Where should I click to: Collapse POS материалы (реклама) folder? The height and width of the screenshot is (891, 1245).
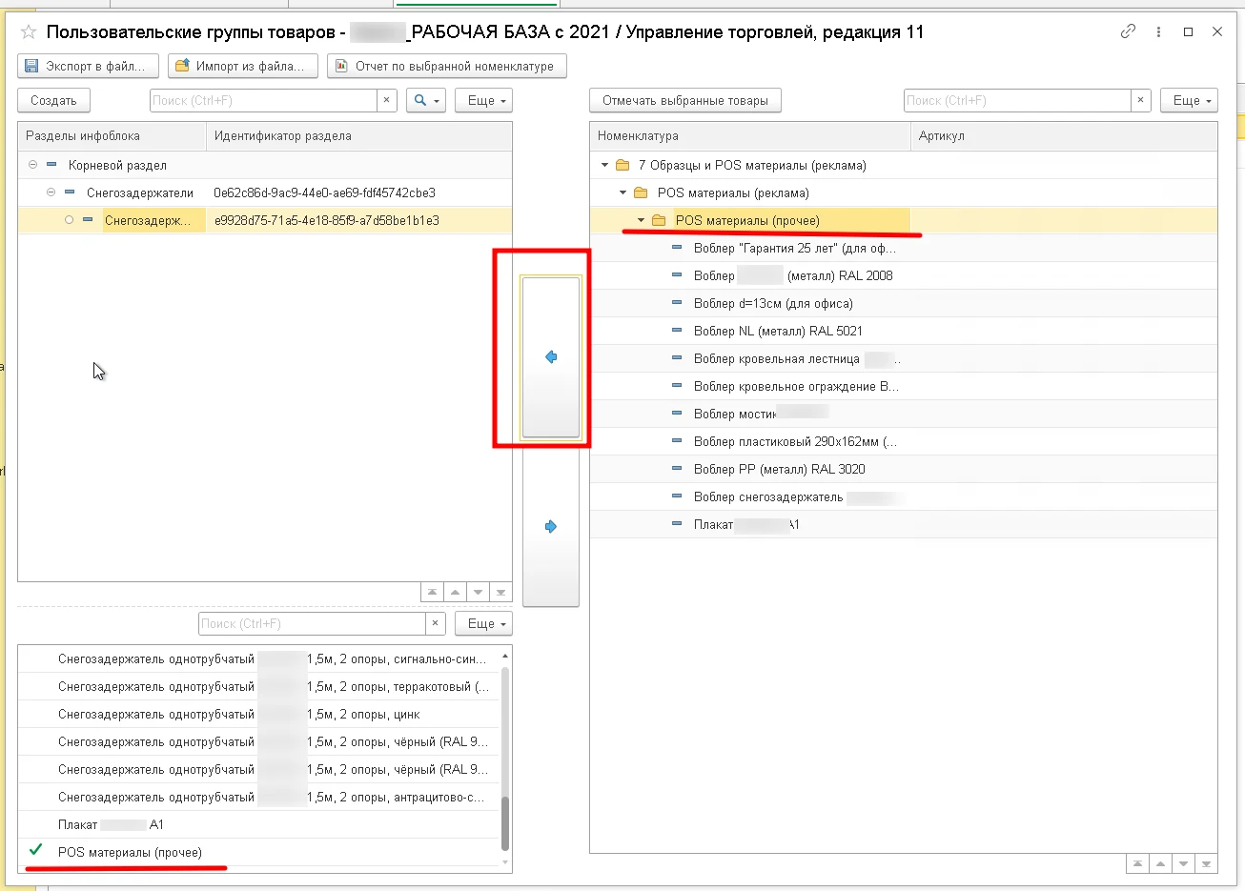tap(623, 192)
